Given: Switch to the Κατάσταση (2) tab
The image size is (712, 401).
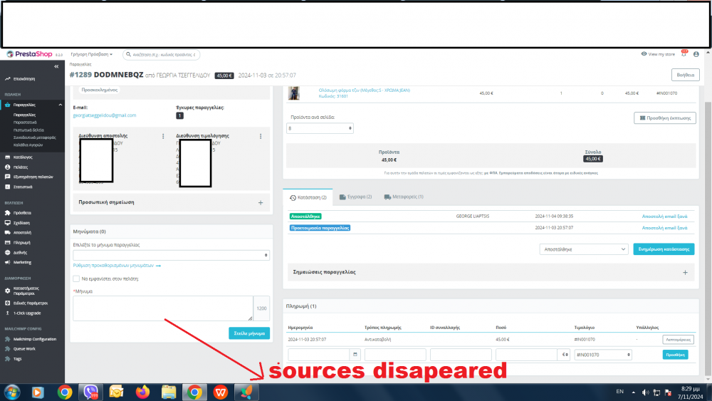Looking at the screenshot, I should coord(308,197).
